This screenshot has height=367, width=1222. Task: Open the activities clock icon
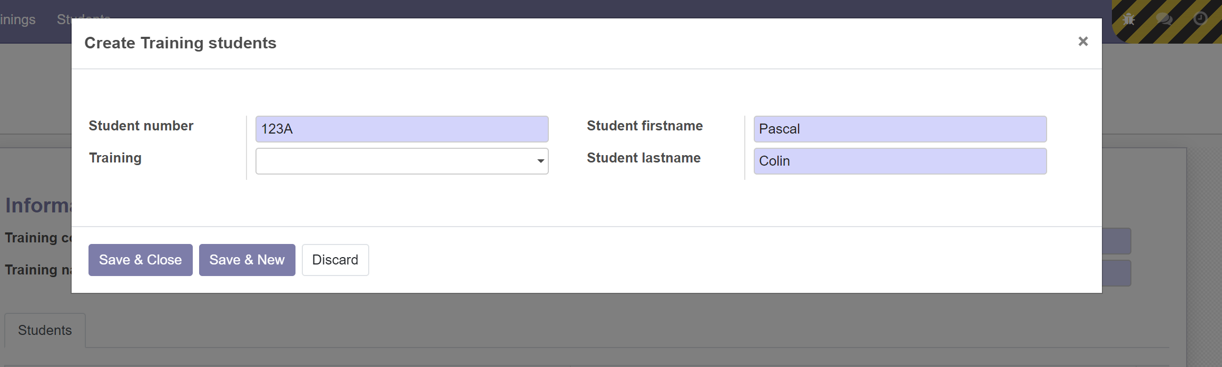[1201, 19]
